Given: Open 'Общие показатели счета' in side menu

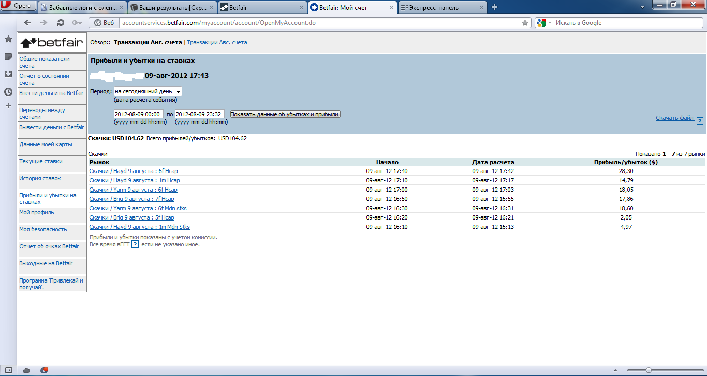Looking at the screenshot, I should (52, 62).
